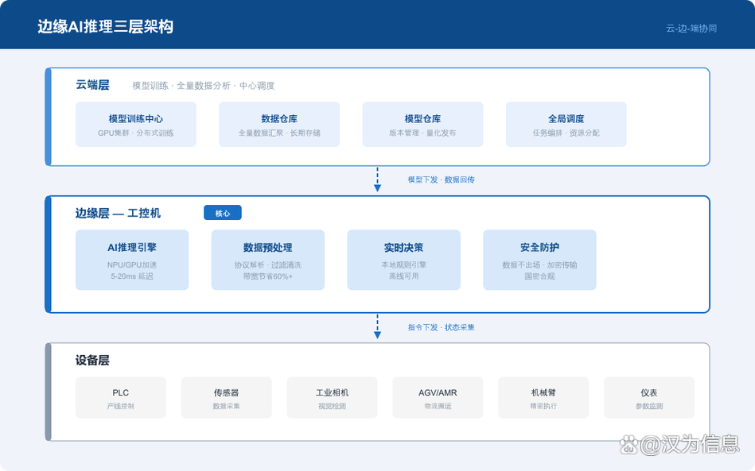The width and height of the screenshot is (755, 471).
Task: Select the 机械臂 device card
Action: point(543,397)
